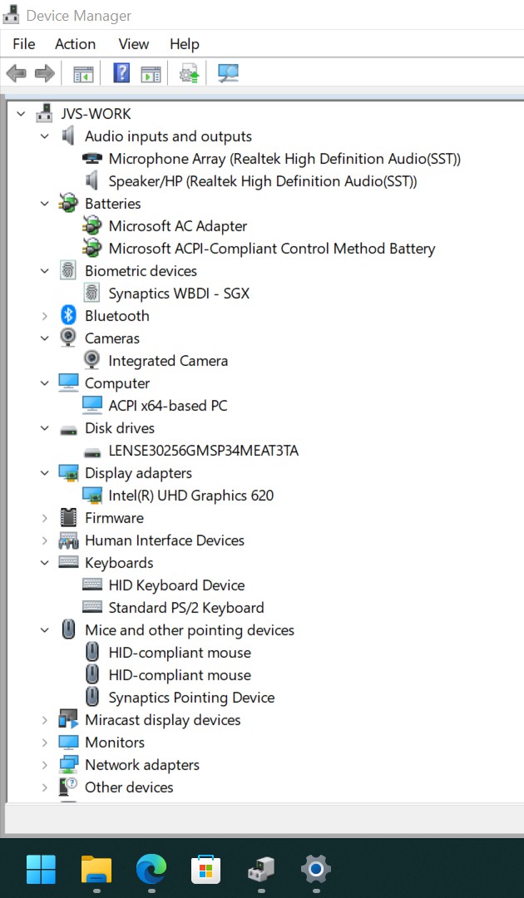Click the Forward arrow toolbar icon
The image size is (524, 898).
tap(45, 73)
